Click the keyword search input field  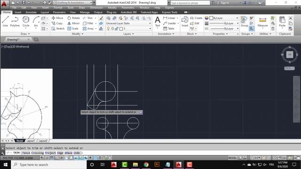190,3
